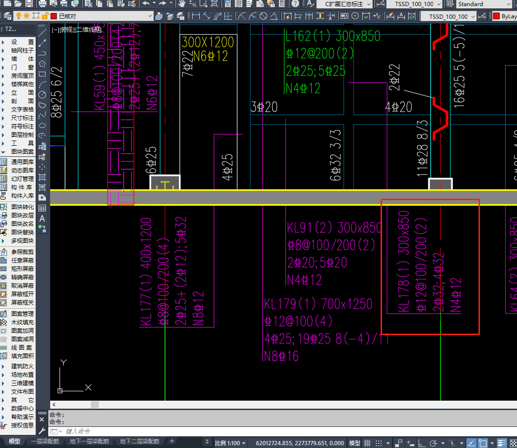Click the Paste clipboard icon

tap(110, 4)
